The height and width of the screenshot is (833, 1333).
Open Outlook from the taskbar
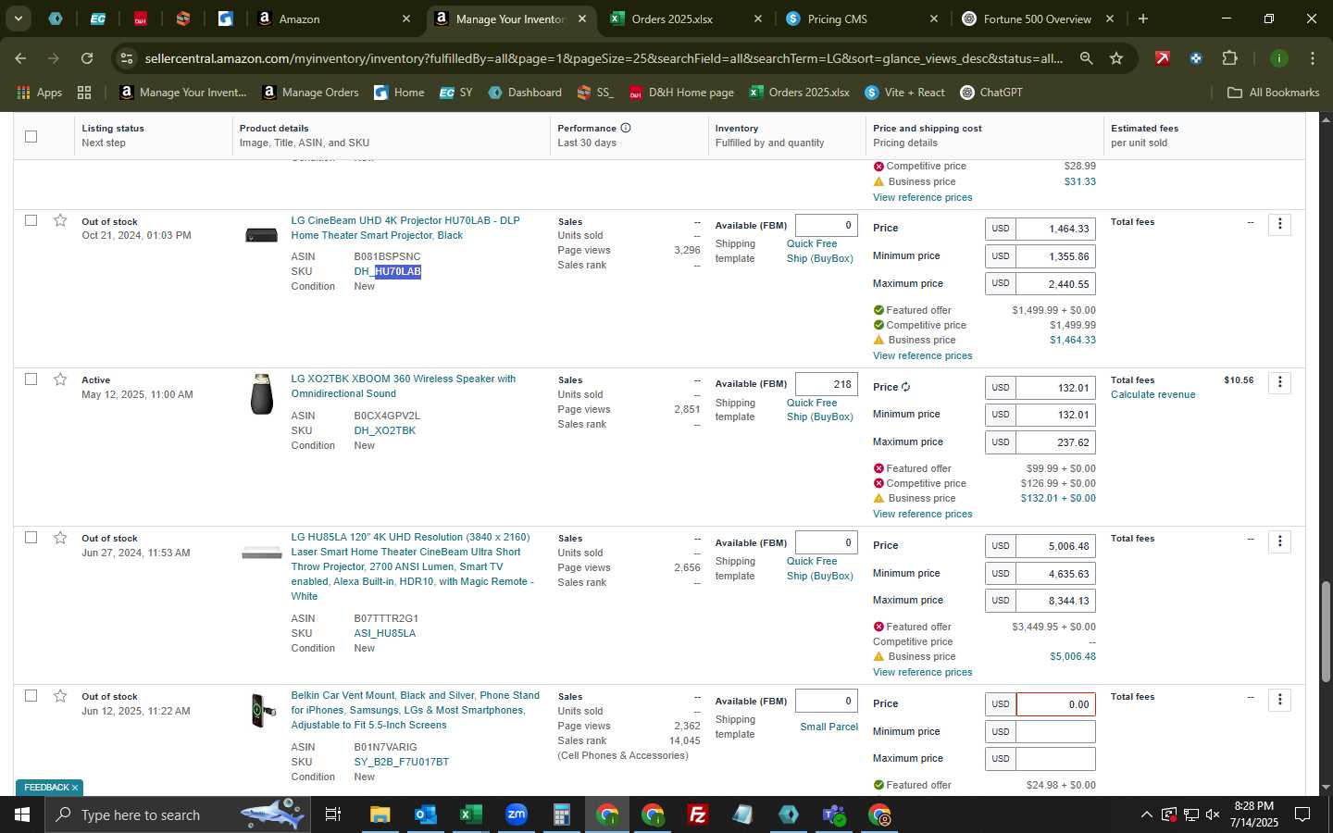(425, 814)
